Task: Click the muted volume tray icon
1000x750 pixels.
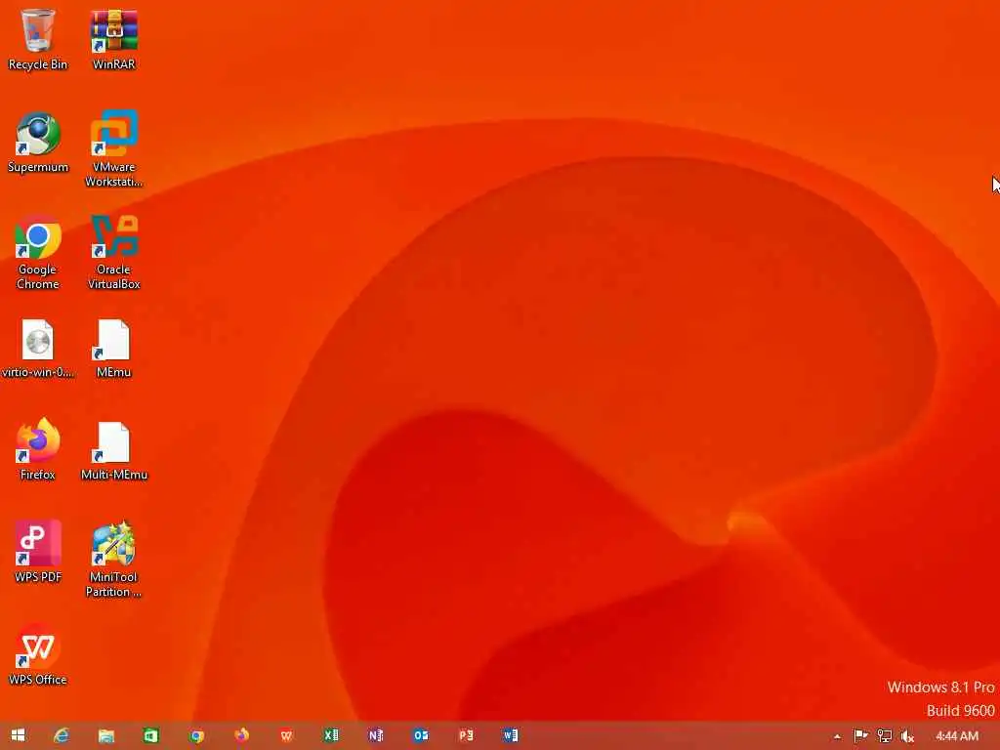Action: tap(907, 736)
